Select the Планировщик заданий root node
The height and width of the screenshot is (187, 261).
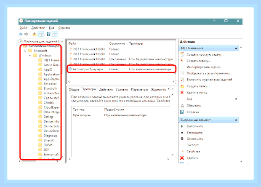[x=40, y=41]
